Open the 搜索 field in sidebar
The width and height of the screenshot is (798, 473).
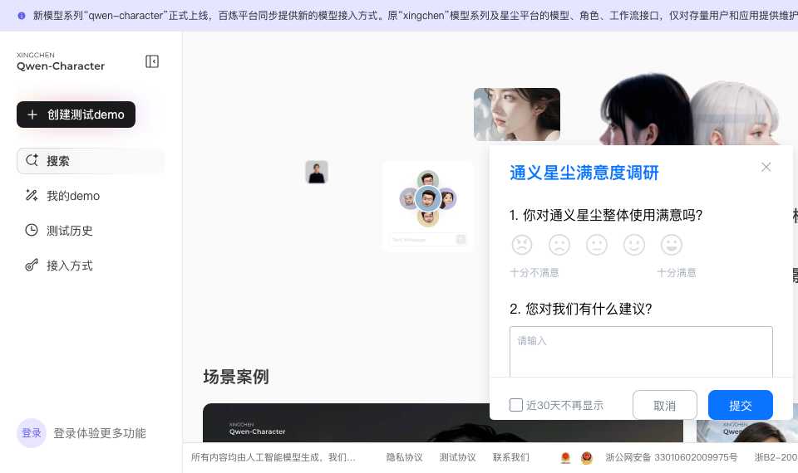coord(91,161)
